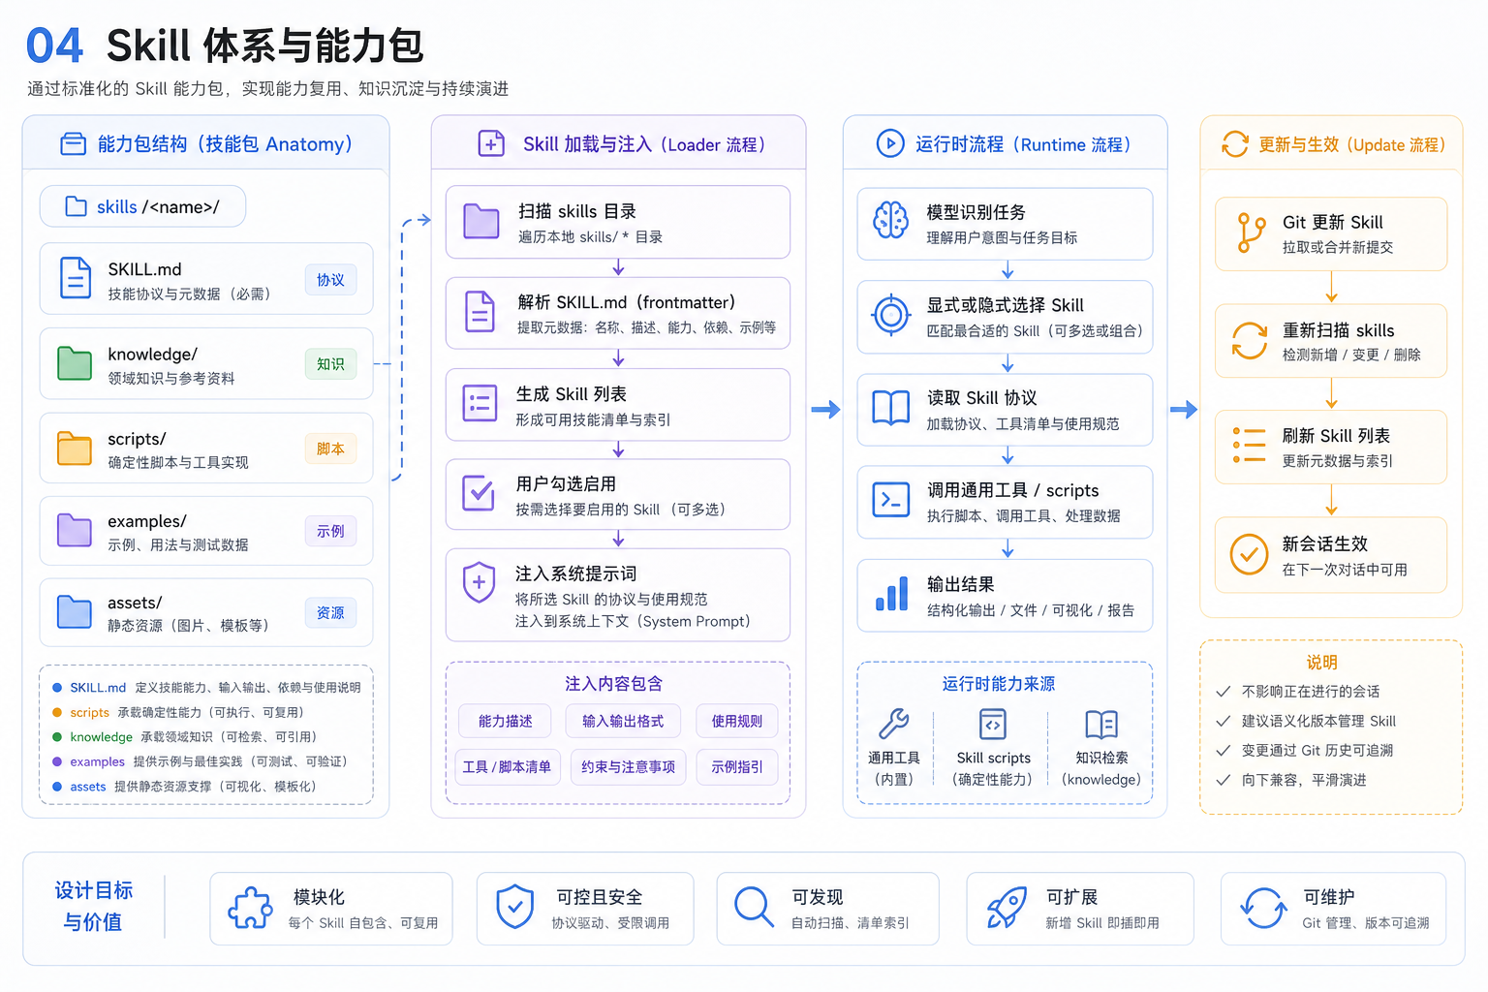1488x992 pixels.
Task: Click the check-circle icon for 新会话生效
Action: (x=1250, y=554)
